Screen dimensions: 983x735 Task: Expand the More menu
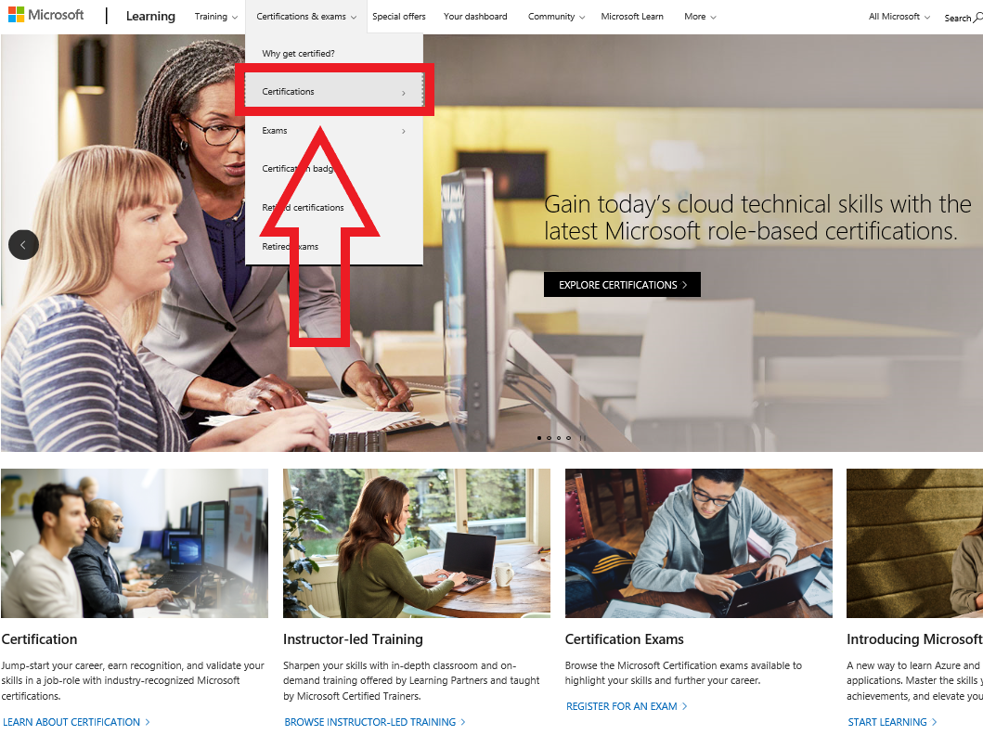pyautogui.click(x=700, y=17)
